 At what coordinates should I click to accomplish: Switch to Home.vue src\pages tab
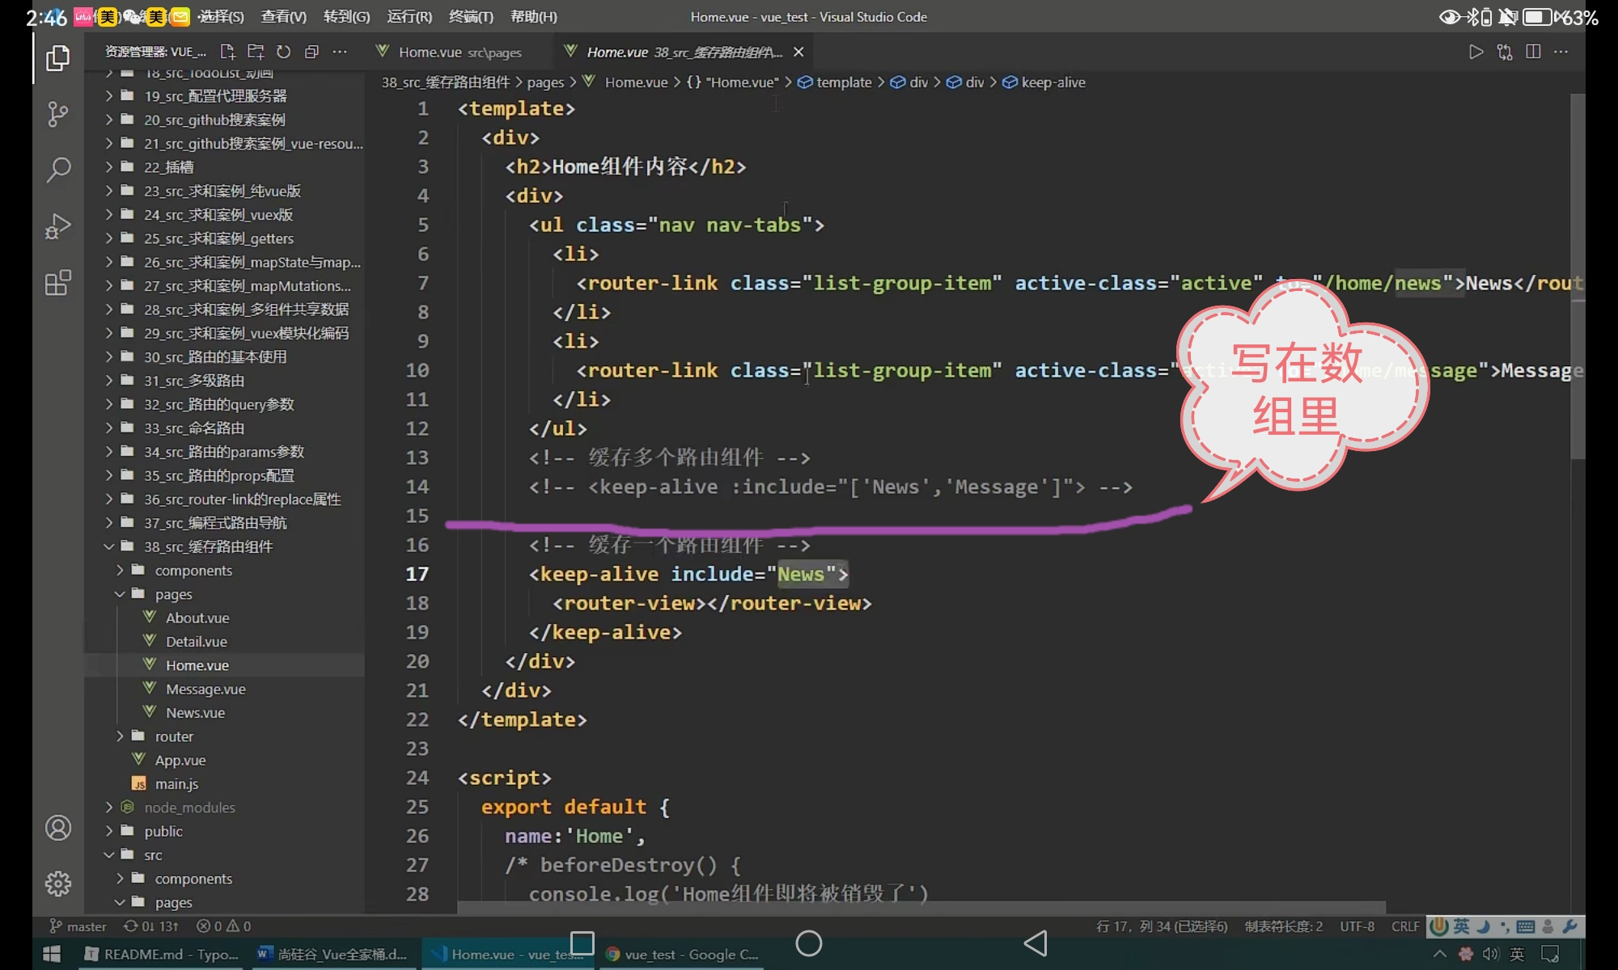pyautogui.click(x=460, y=53)
